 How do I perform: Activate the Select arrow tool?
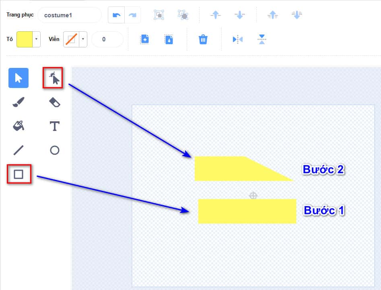click(x=19, y=78)
